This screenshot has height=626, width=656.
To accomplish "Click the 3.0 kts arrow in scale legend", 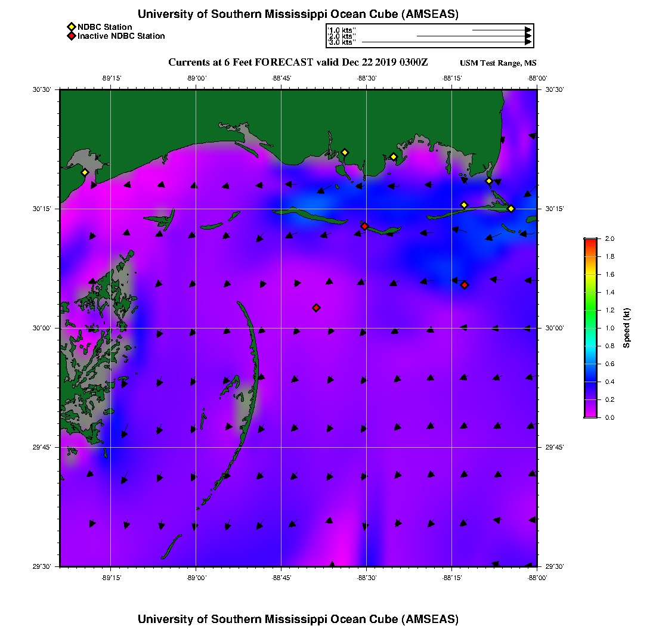I will [x=446, y=42].
